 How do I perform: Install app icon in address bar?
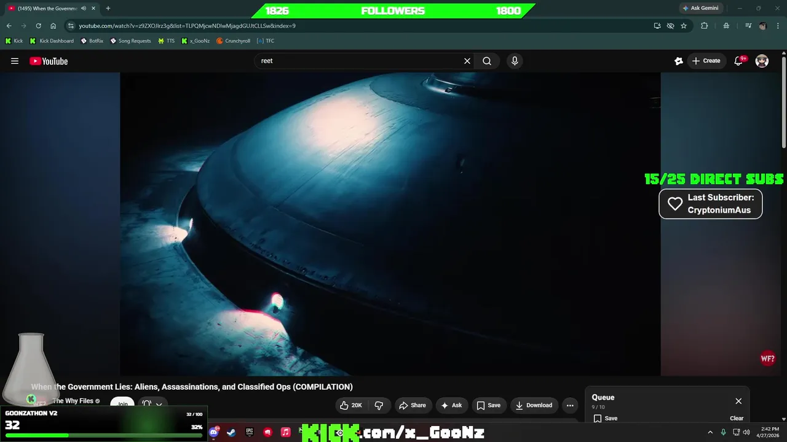657,26
